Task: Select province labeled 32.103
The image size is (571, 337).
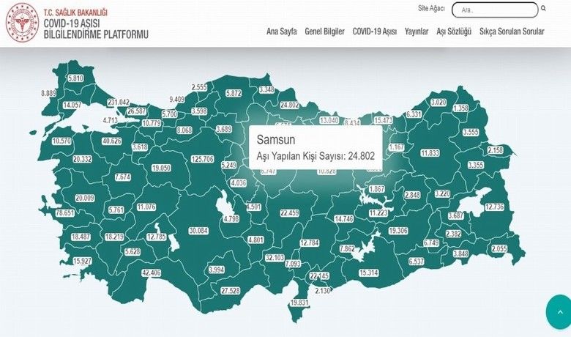Action: [275, 258]
